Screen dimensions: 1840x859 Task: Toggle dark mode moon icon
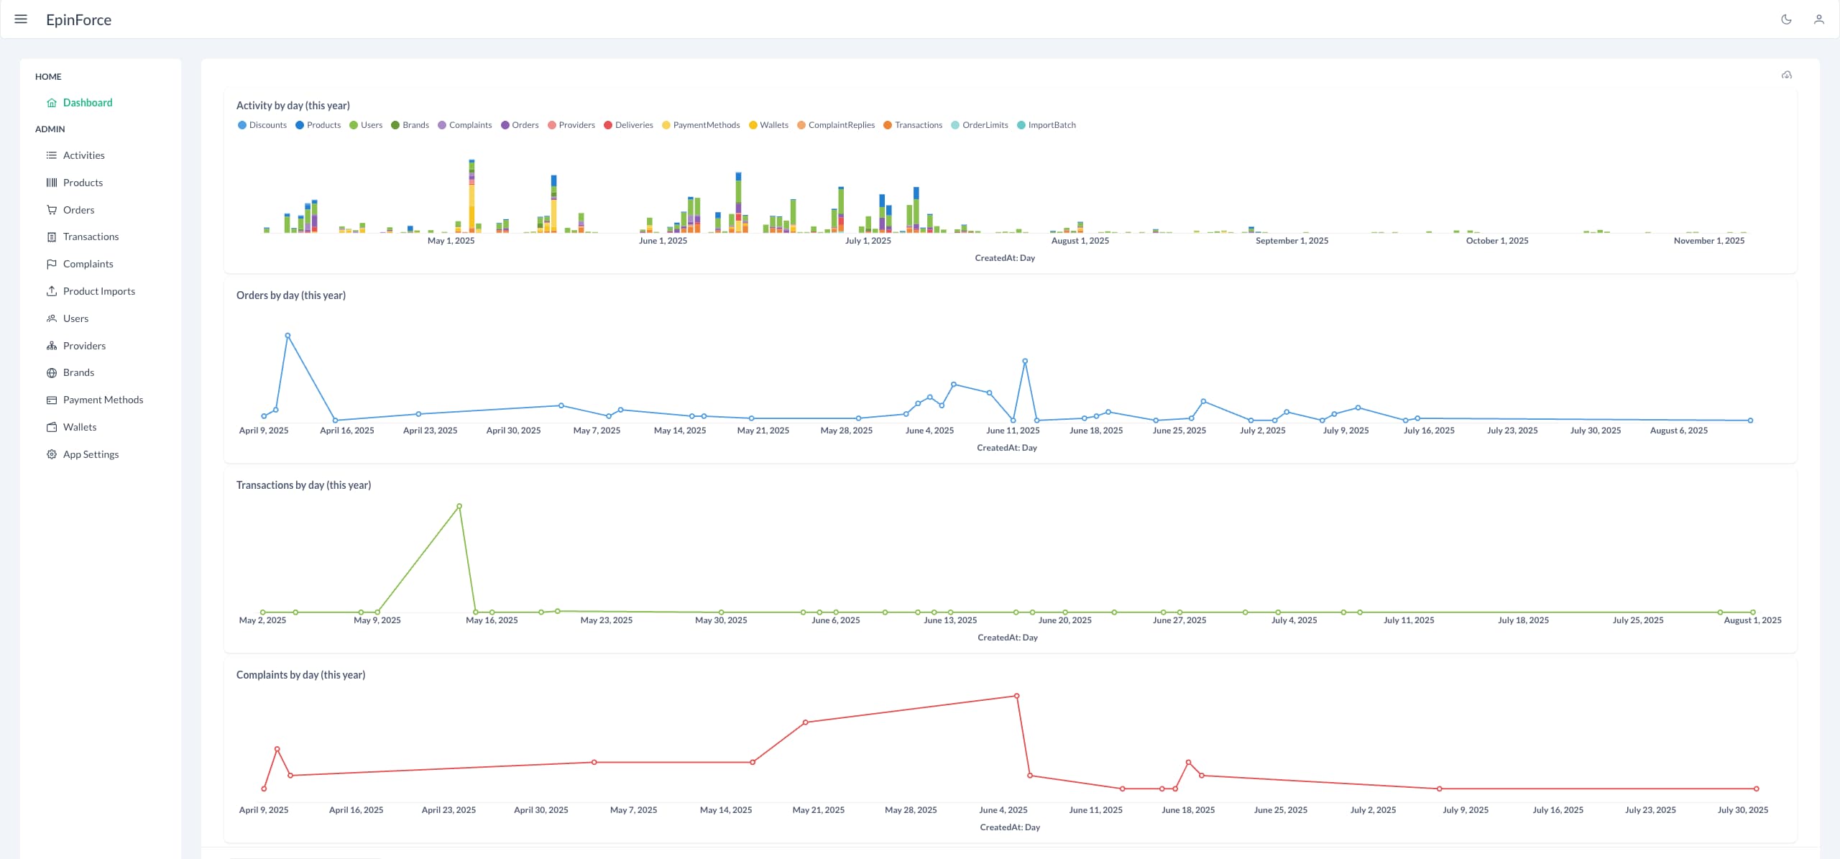point(1786,19)
